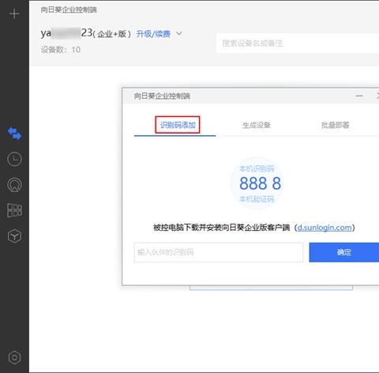Open the device grid icon in sidebar
The width and height of the screenshot is (379, 373).
(14, 210)
